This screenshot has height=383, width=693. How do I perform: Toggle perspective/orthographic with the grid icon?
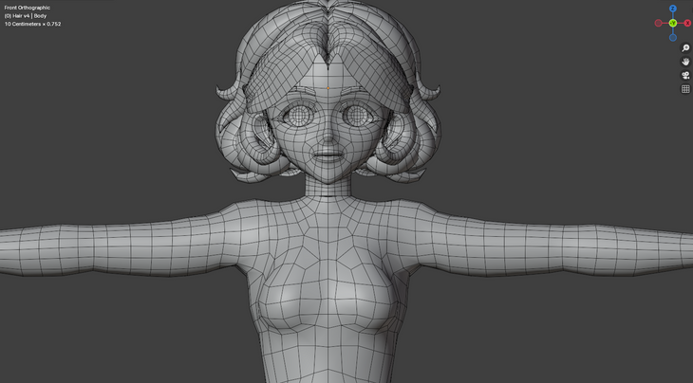(685, 89)
